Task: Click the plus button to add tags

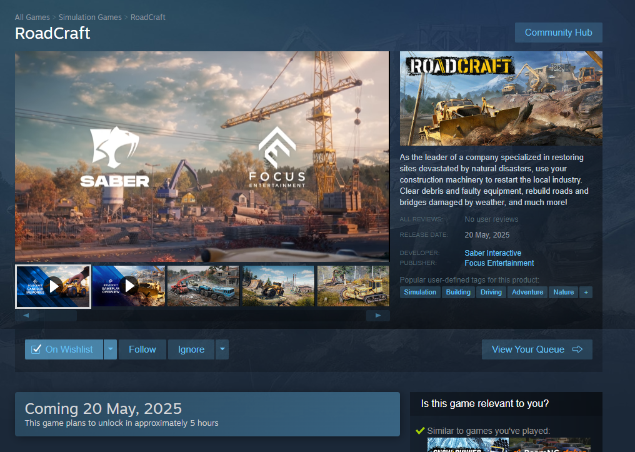Action: click(586, 293)
